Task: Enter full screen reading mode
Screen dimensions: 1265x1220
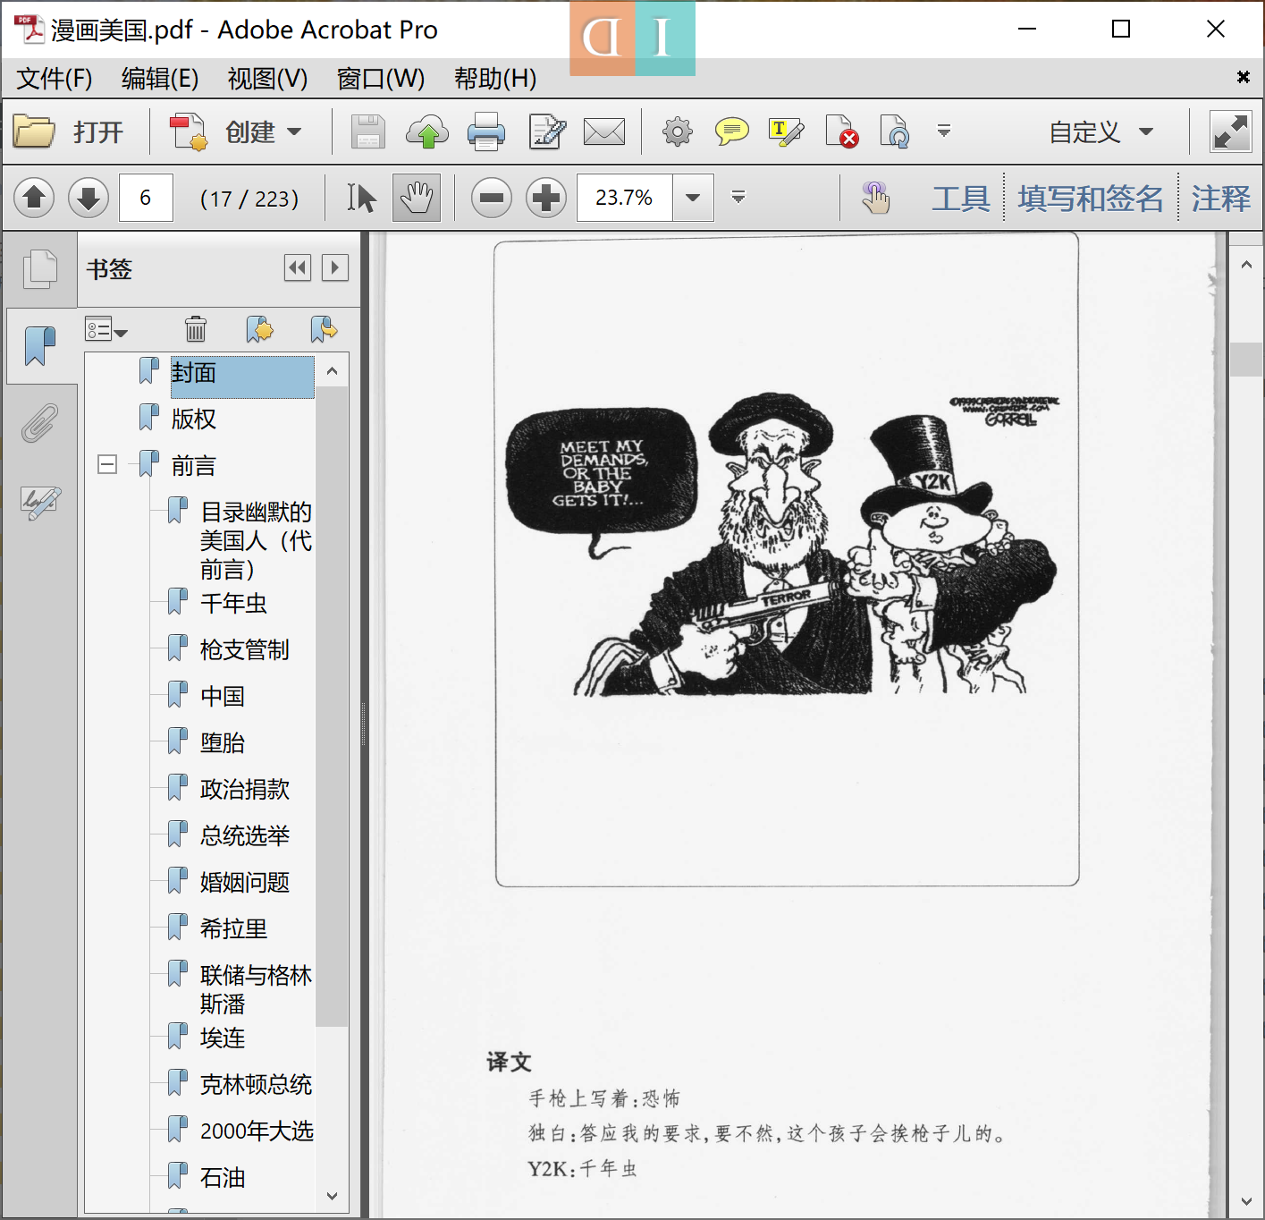Action: point(1231,132)
